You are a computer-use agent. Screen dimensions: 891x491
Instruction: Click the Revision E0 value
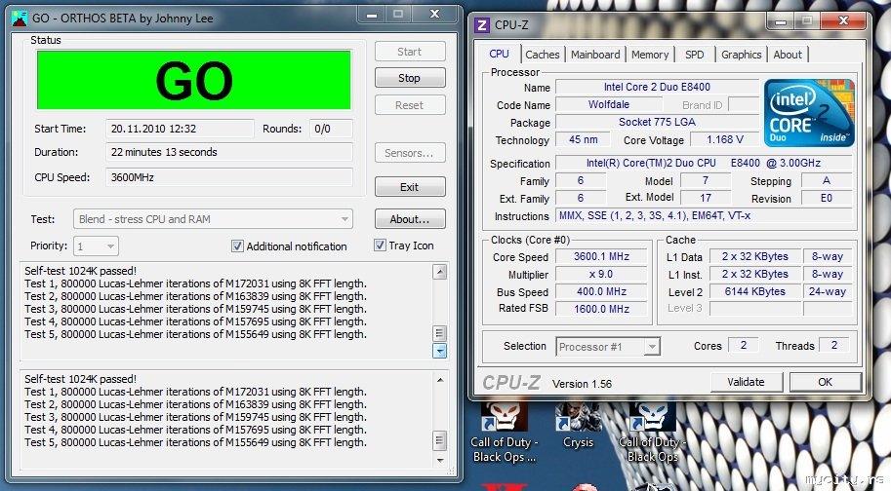[827, 198]
